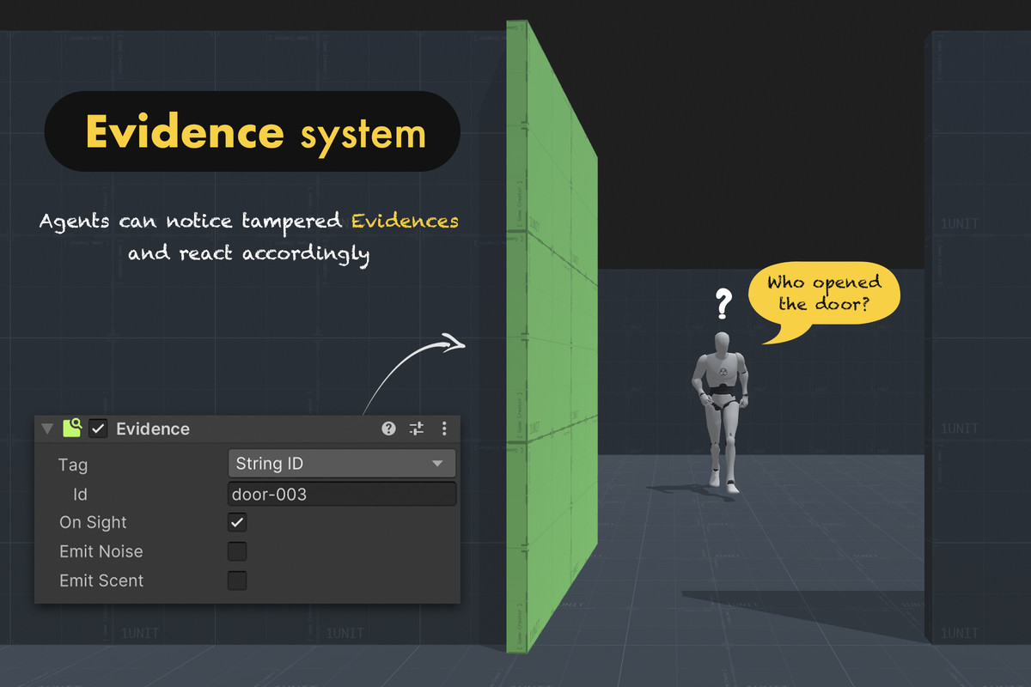The width and height of the screenshot is (1031, 687).
Task: Click the green Evidence script icon
Action: 72,428
